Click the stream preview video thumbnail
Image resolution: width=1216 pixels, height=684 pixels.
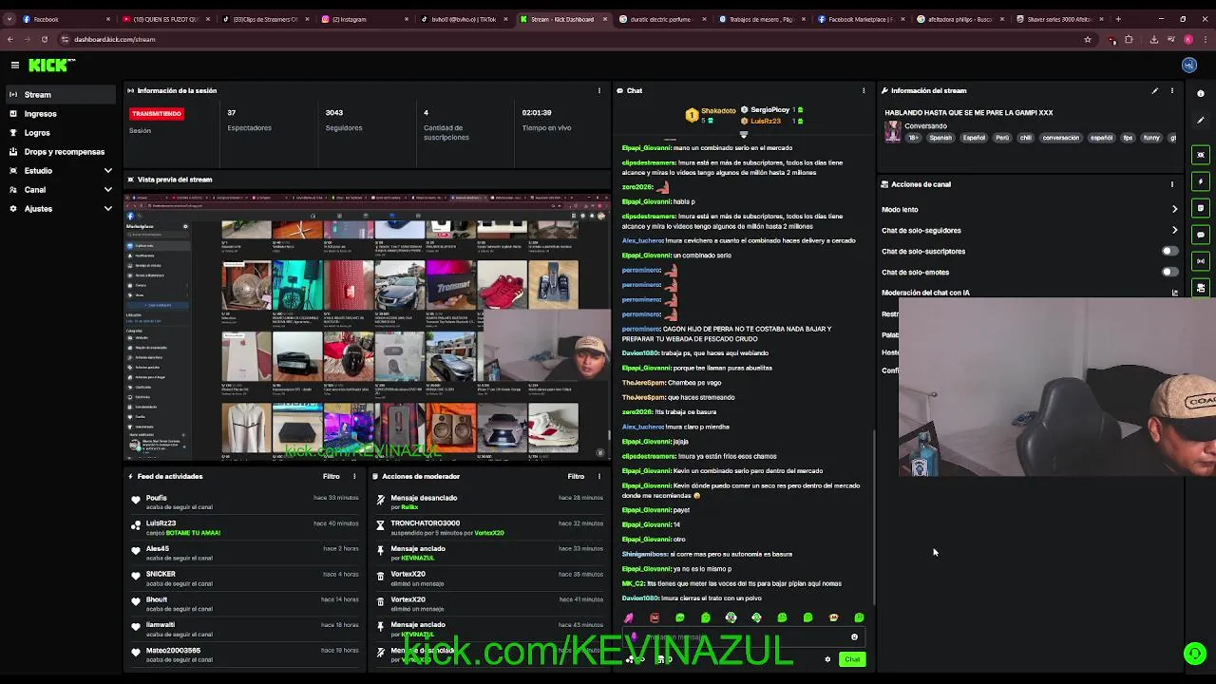[x=367, y=327]
